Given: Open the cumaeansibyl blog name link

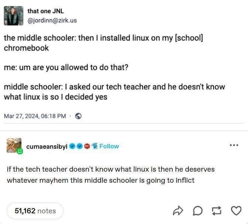Looking at the screenshot, I should point(47,147).
